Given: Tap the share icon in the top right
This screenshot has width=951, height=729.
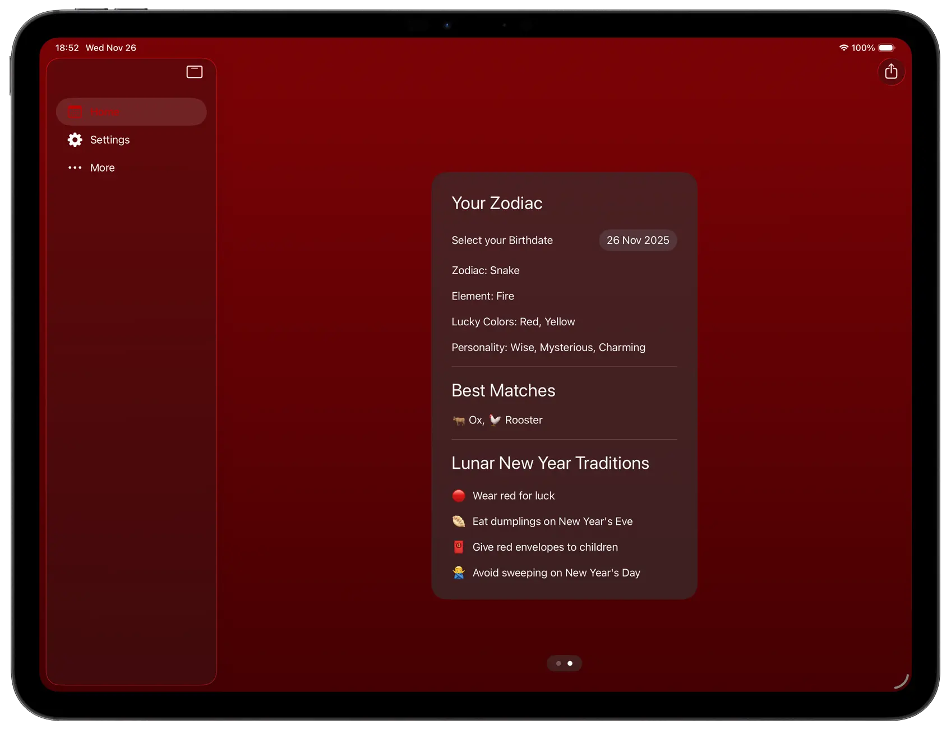Looking at the screenshot, I should pyautogui.click(x=891, y=72).
